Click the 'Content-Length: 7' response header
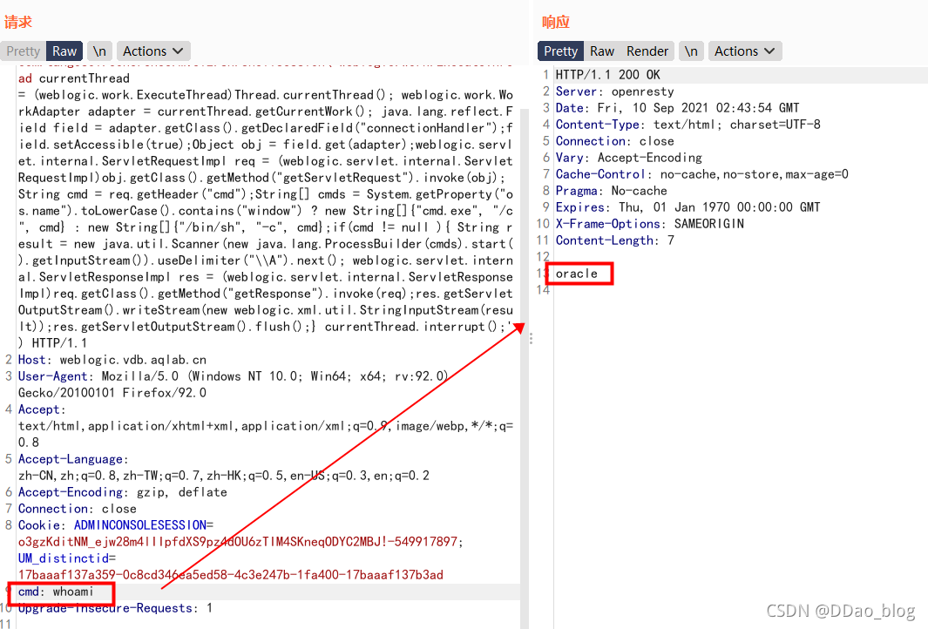This screenshot has width=928, height=629. (x=614, y=240)
